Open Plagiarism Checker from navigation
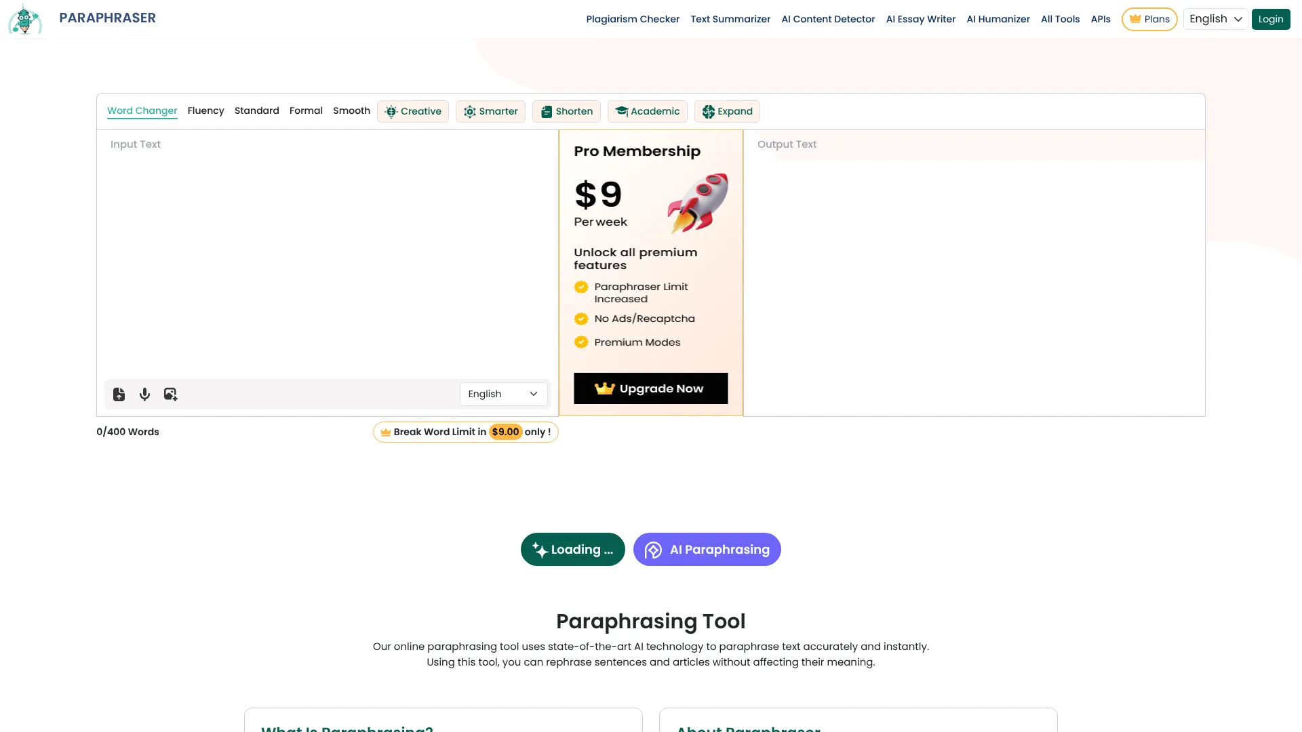1302x732 pixels. 633,19
